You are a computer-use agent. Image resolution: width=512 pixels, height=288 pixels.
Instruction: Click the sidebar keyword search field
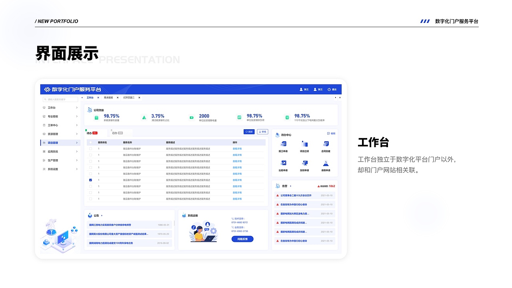(x=60, y=99)
